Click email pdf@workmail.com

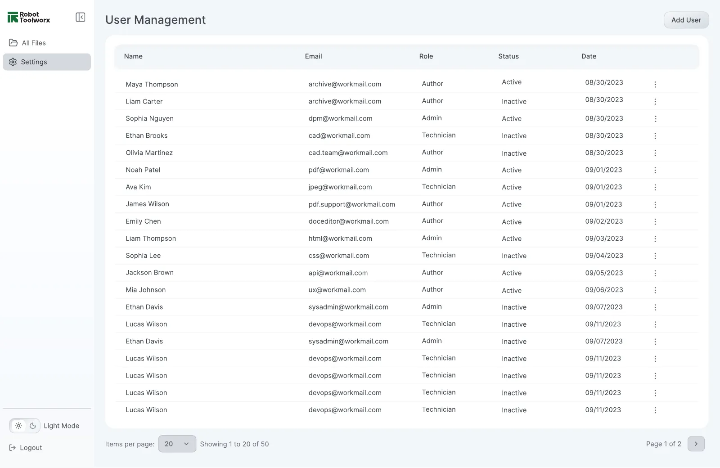coord(338,170)
